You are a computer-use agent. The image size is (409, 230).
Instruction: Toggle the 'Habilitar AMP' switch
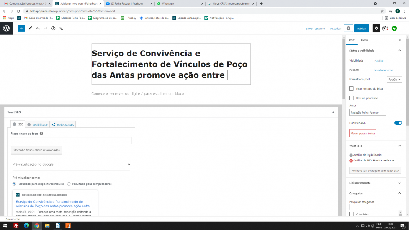(398, 123)
